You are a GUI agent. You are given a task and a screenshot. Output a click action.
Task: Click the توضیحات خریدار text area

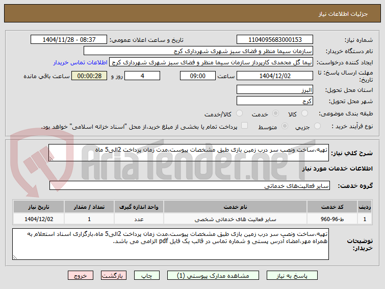coord(170,244)
